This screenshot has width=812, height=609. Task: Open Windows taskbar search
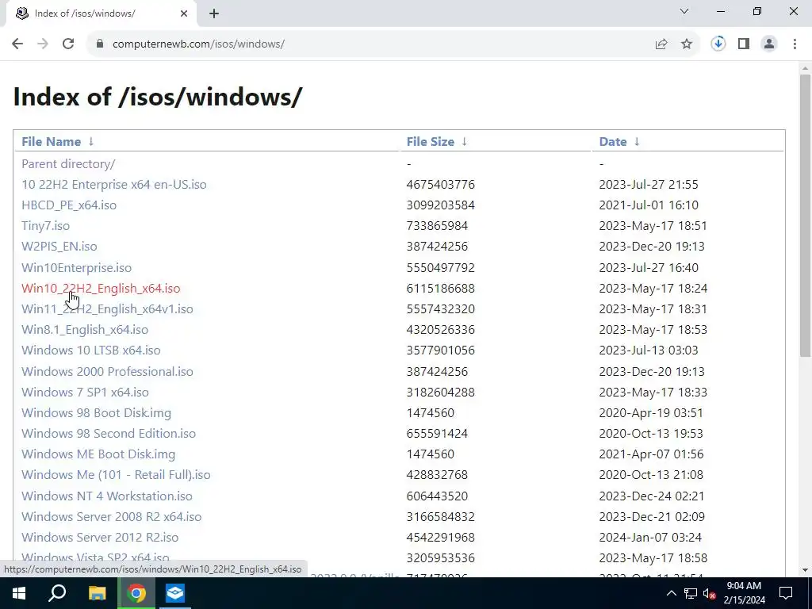pos(57,593)
